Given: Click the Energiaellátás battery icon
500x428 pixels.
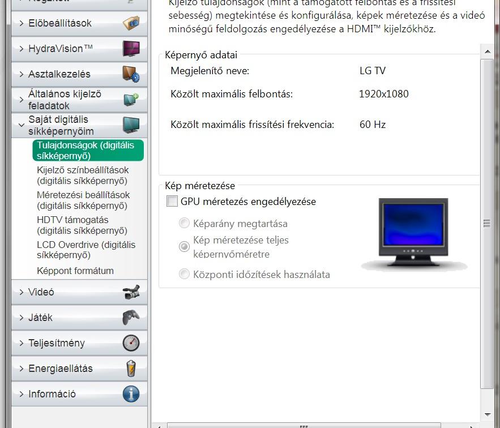Looking at the screenshot, I should [x=131, y=369].
